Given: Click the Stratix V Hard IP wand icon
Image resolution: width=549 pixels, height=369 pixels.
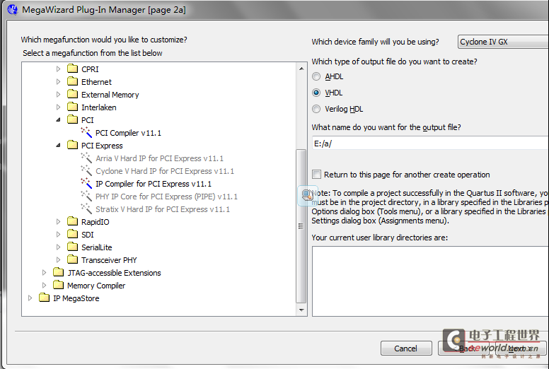Looking at the screenshot, I should coord(86,209).
